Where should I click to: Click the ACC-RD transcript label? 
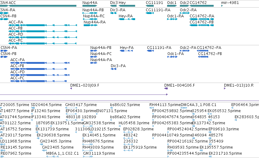pos(16,34)
